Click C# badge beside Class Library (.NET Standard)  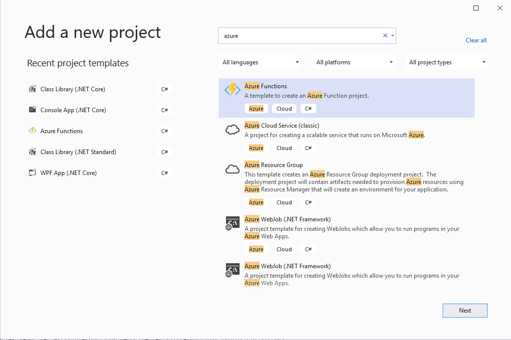165,152
